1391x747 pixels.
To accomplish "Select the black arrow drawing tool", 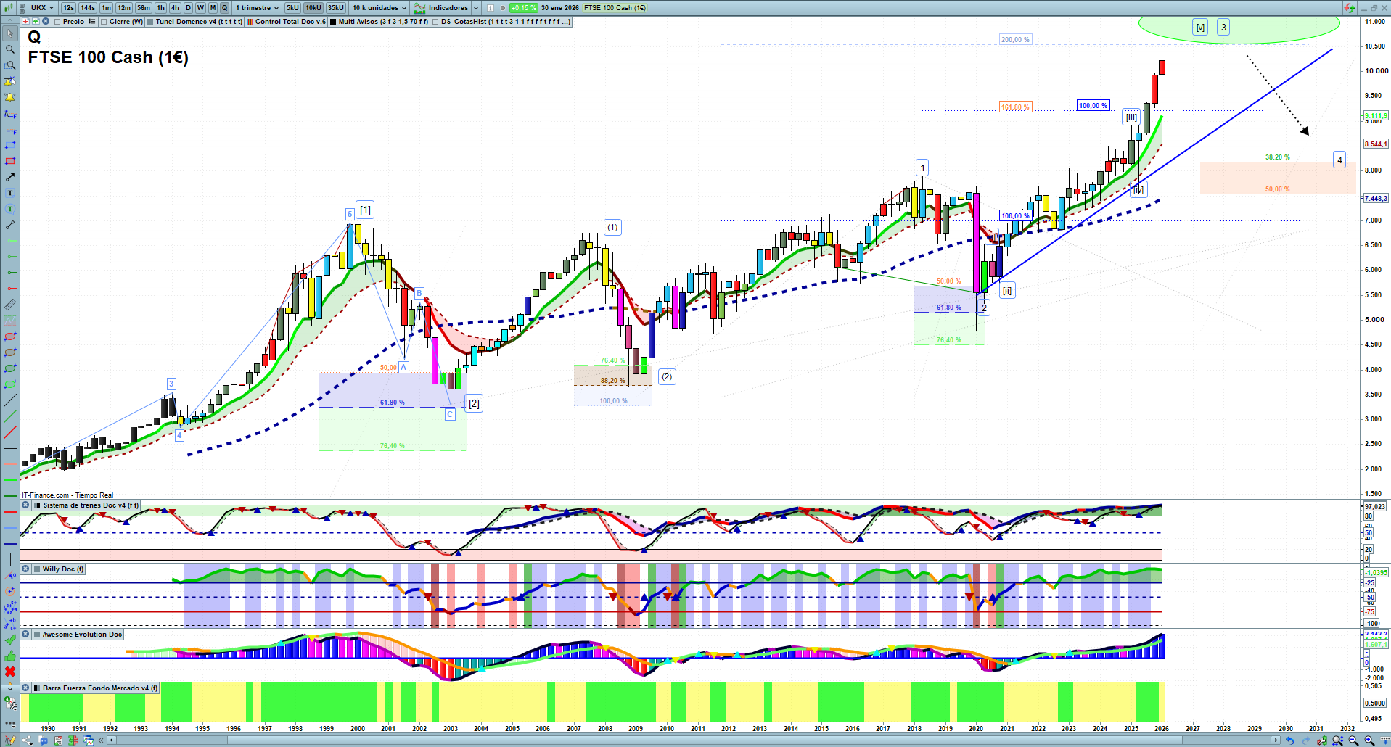I will pos(10,177).
